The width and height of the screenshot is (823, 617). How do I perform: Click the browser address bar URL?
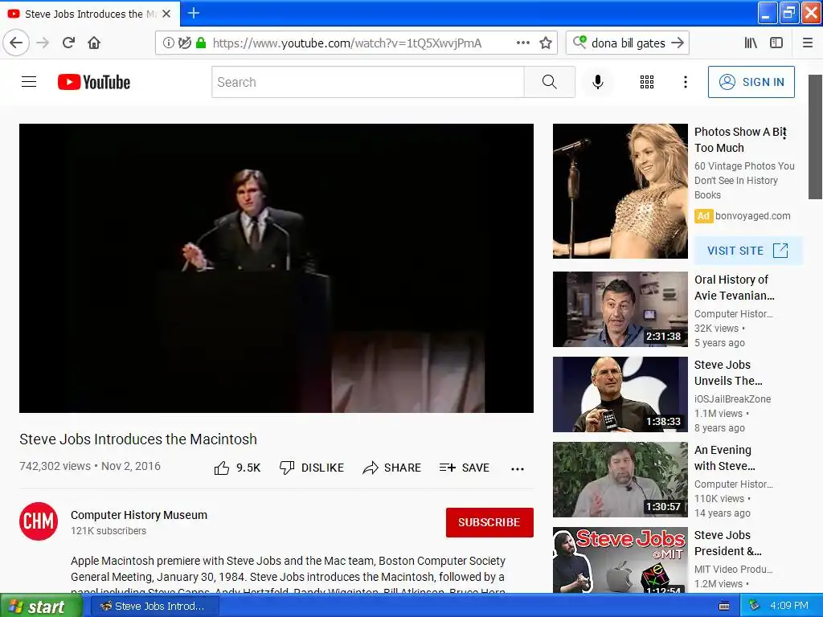347,43
